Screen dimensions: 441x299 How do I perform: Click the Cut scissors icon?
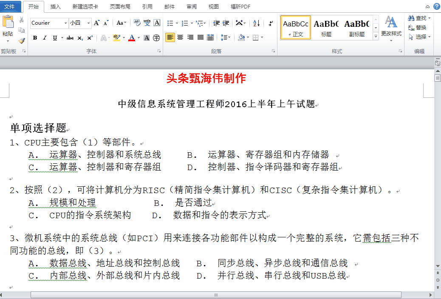tap(21, 20)
